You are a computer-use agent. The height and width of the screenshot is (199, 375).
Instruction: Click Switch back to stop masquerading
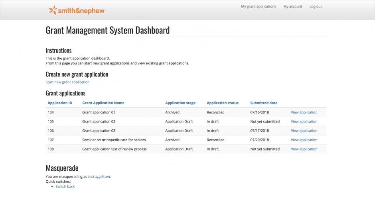point(65,186)
